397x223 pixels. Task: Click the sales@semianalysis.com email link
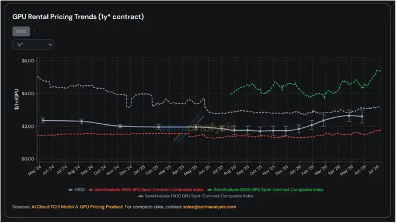click(x=210, y=207)
